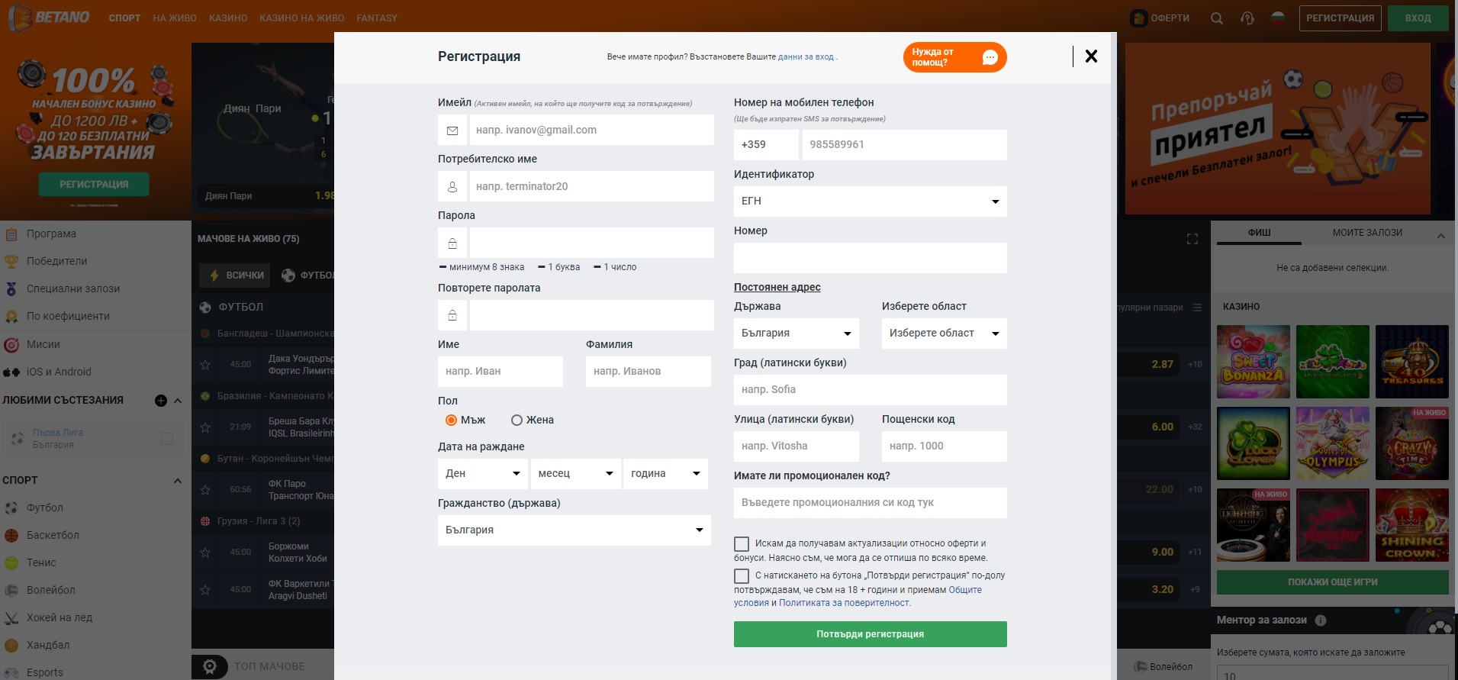This screenshot has height=680, width=1458.
Task: Click the chat bubble help icon
Action: 990,57
